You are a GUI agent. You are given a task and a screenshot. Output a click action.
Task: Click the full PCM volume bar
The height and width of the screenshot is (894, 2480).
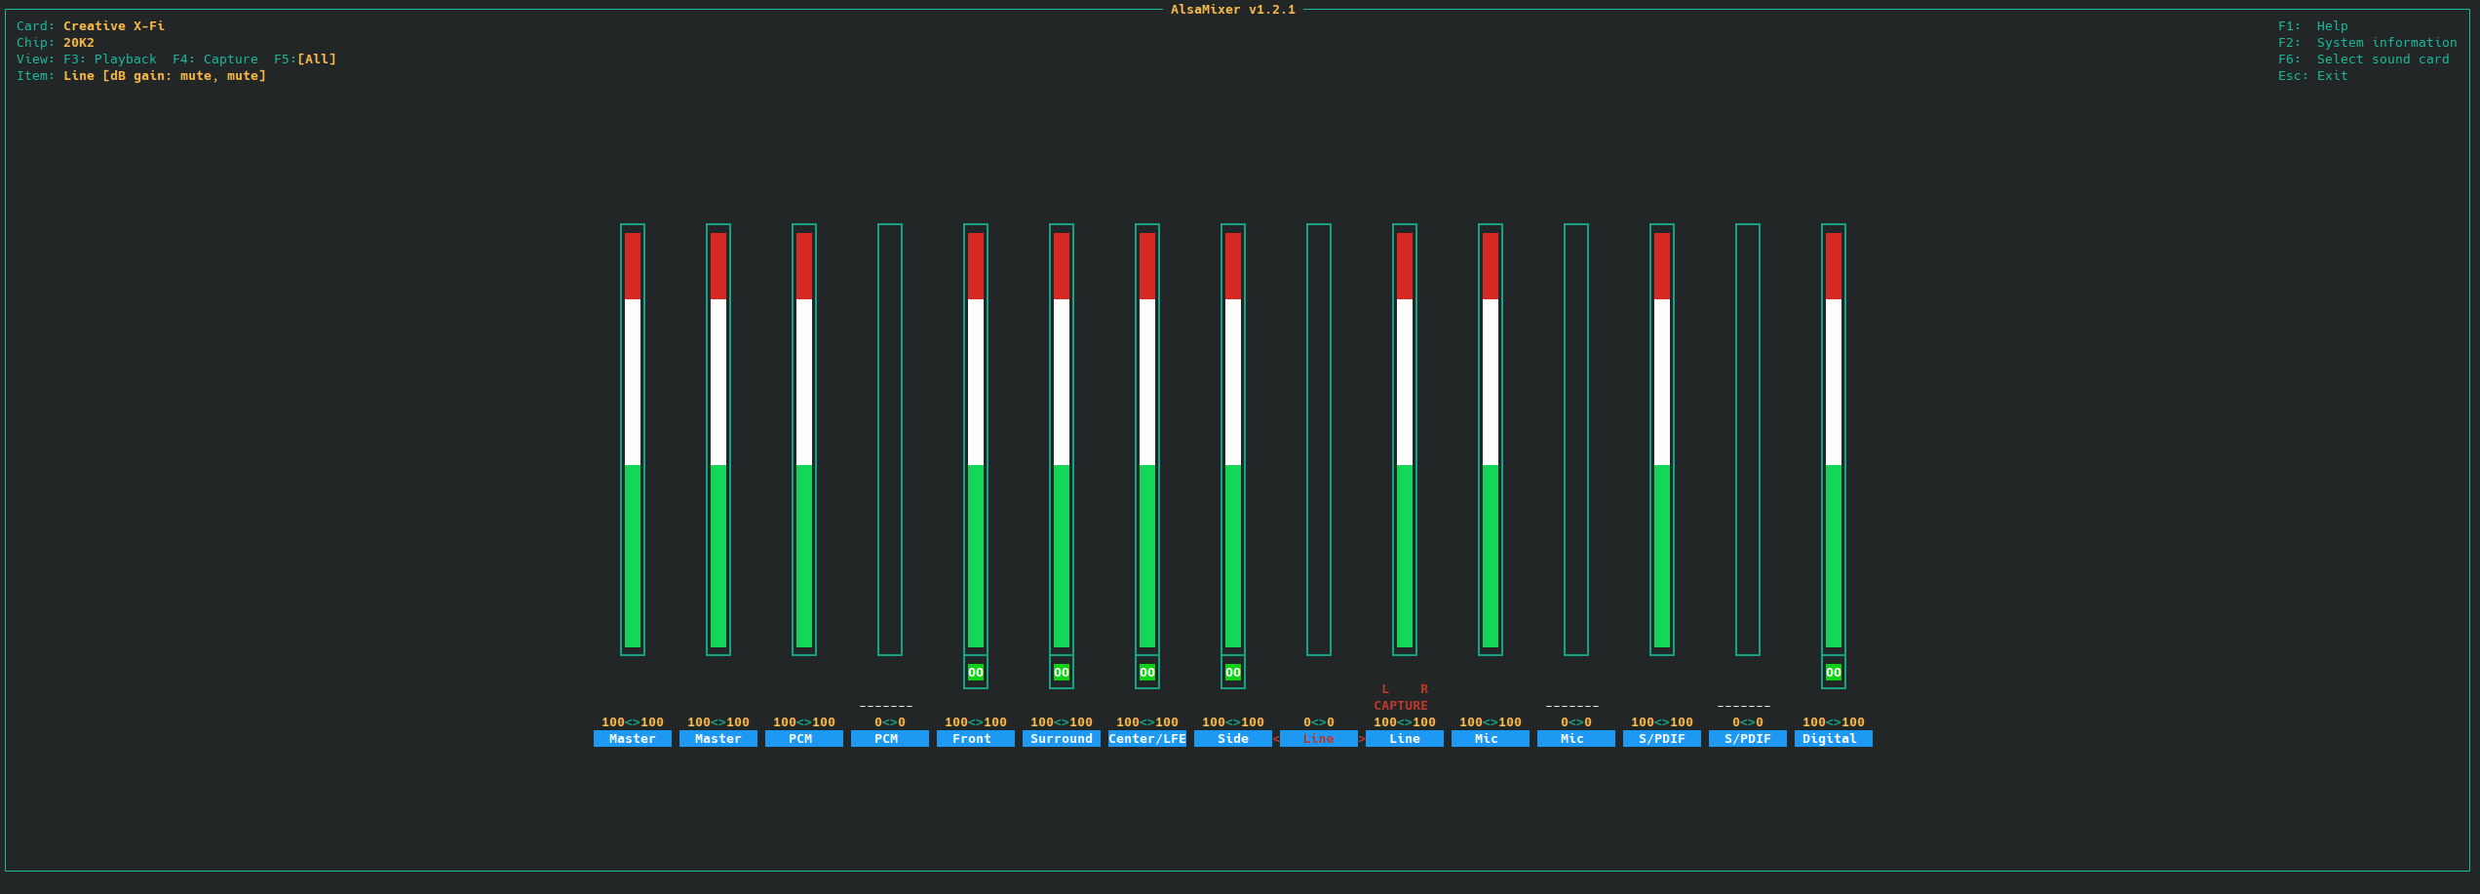point(803,440)
